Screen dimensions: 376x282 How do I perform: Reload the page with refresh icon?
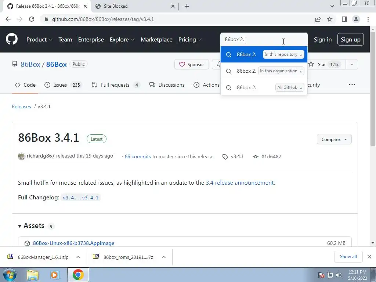pos(32,19)
